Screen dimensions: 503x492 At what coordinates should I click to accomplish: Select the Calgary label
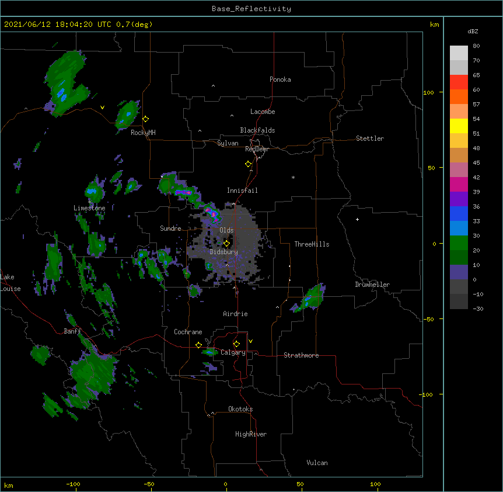(233, 352)
